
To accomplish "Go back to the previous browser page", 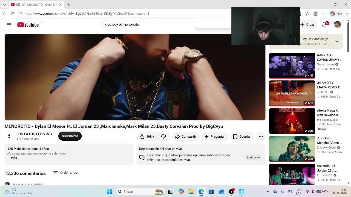I will (5, 14).
